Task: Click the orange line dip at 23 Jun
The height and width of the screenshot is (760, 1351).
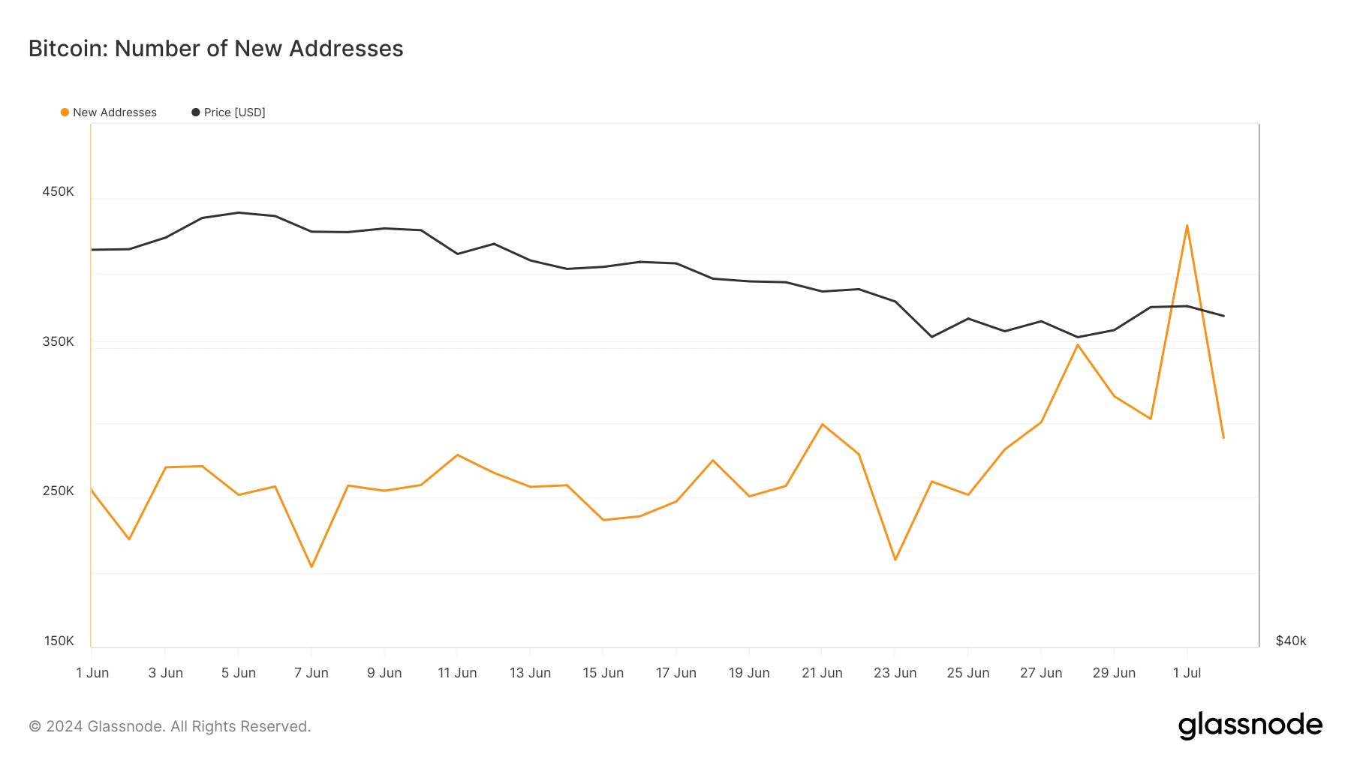Action: (895, 560)
